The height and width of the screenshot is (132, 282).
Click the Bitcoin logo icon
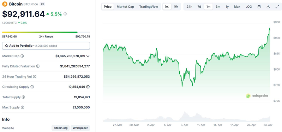(x=5, y=4)
